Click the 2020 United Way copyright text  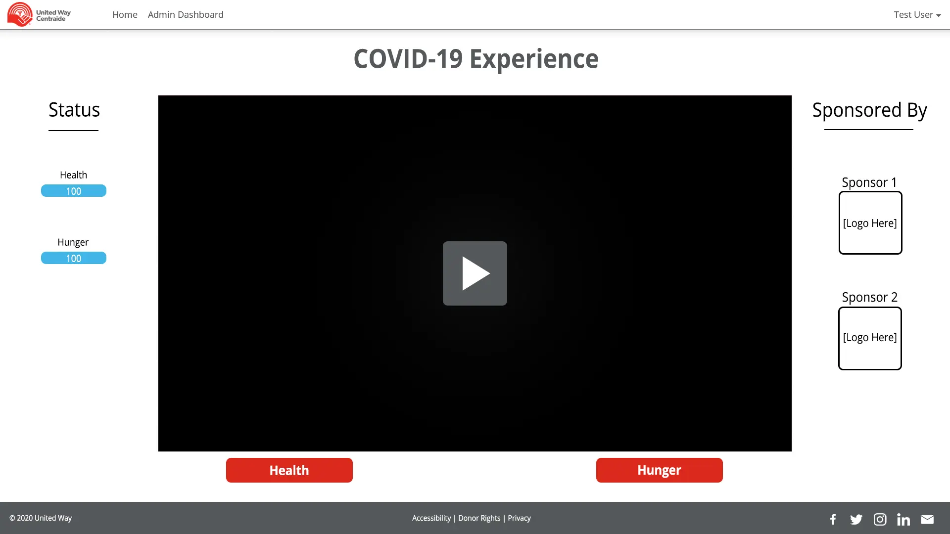coord(41,518)
